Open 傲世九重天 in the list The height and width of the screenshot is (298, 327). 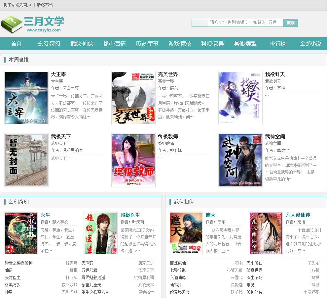coord(91,285)
